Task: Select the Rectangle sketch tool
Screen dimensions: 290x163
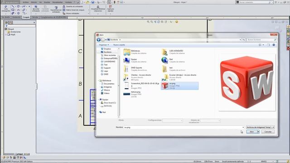Action: (x=13, y=10)
